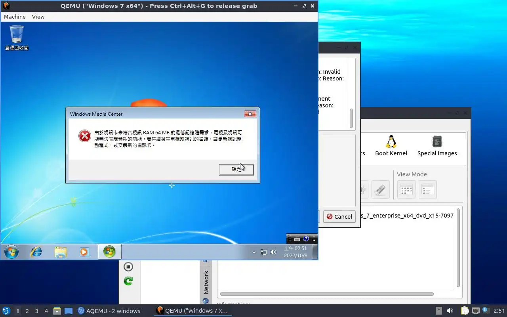Click the Show desktop strip in Windows taskbar

[x=314, y=252]
